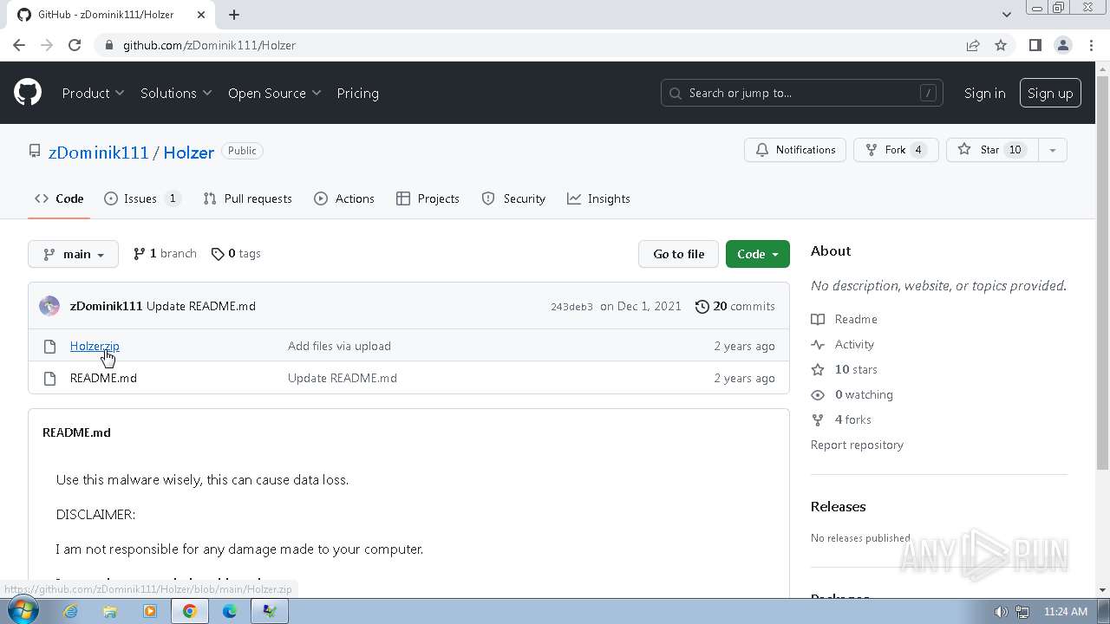The image size is (1110, 624).
Task: Click the GitHub Octocat logo
Action: click(x=28, y=93)
